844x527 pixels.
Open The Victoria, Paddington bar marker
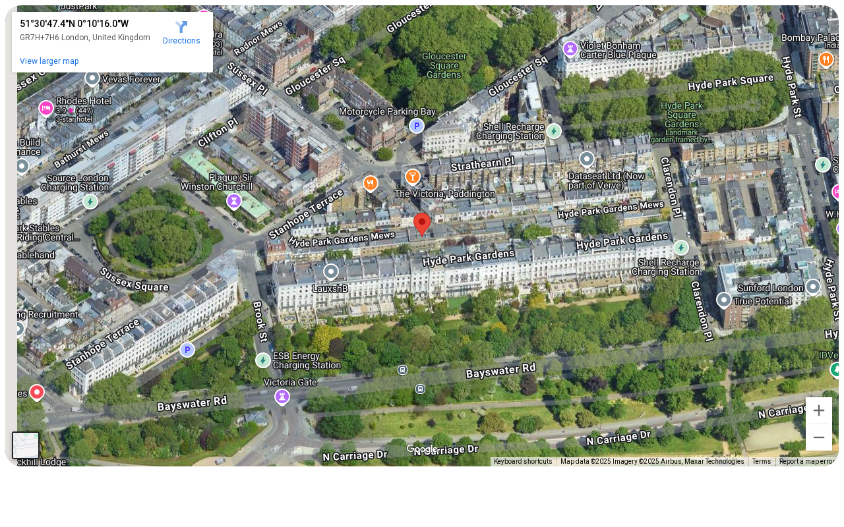413,177
